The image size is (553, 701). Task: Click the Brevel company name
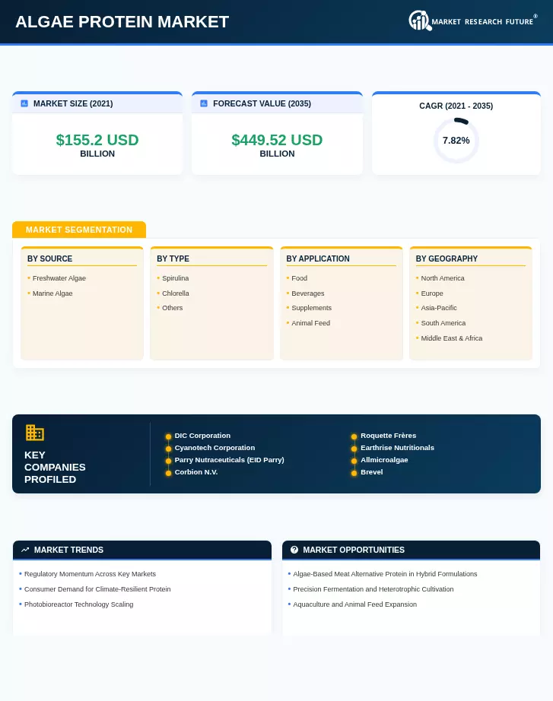click(372, 471)
